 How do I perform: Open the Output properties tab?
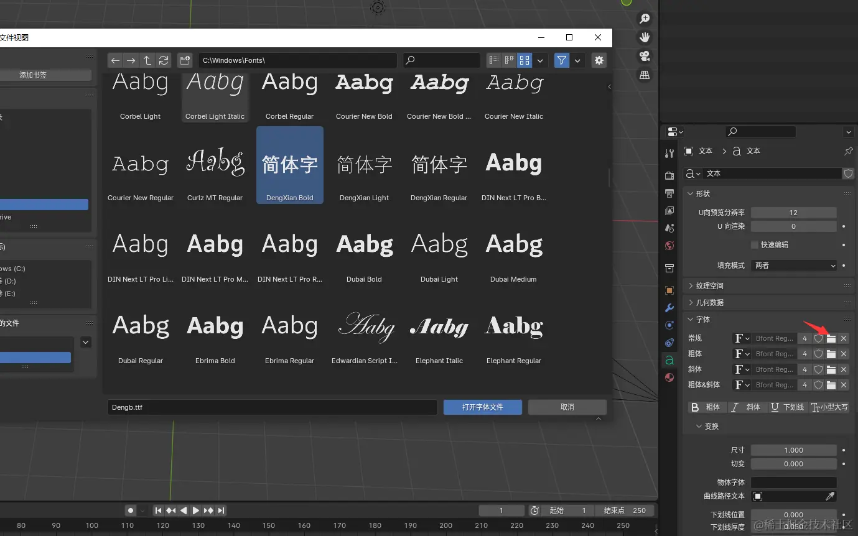click(x=669, y=193)
